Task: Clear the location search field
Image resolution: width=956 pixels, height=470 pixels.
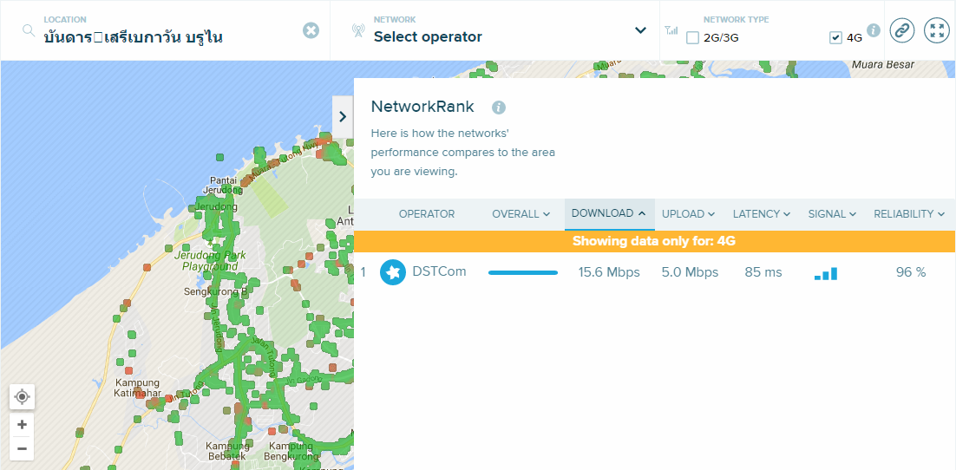Action: (311, 29)
